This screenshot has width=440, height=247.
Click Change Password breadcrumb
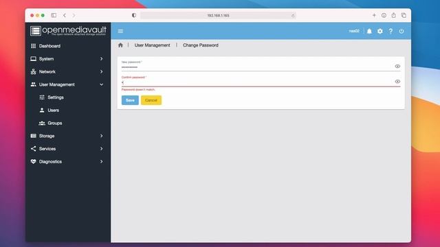click(x=201, y=45)
